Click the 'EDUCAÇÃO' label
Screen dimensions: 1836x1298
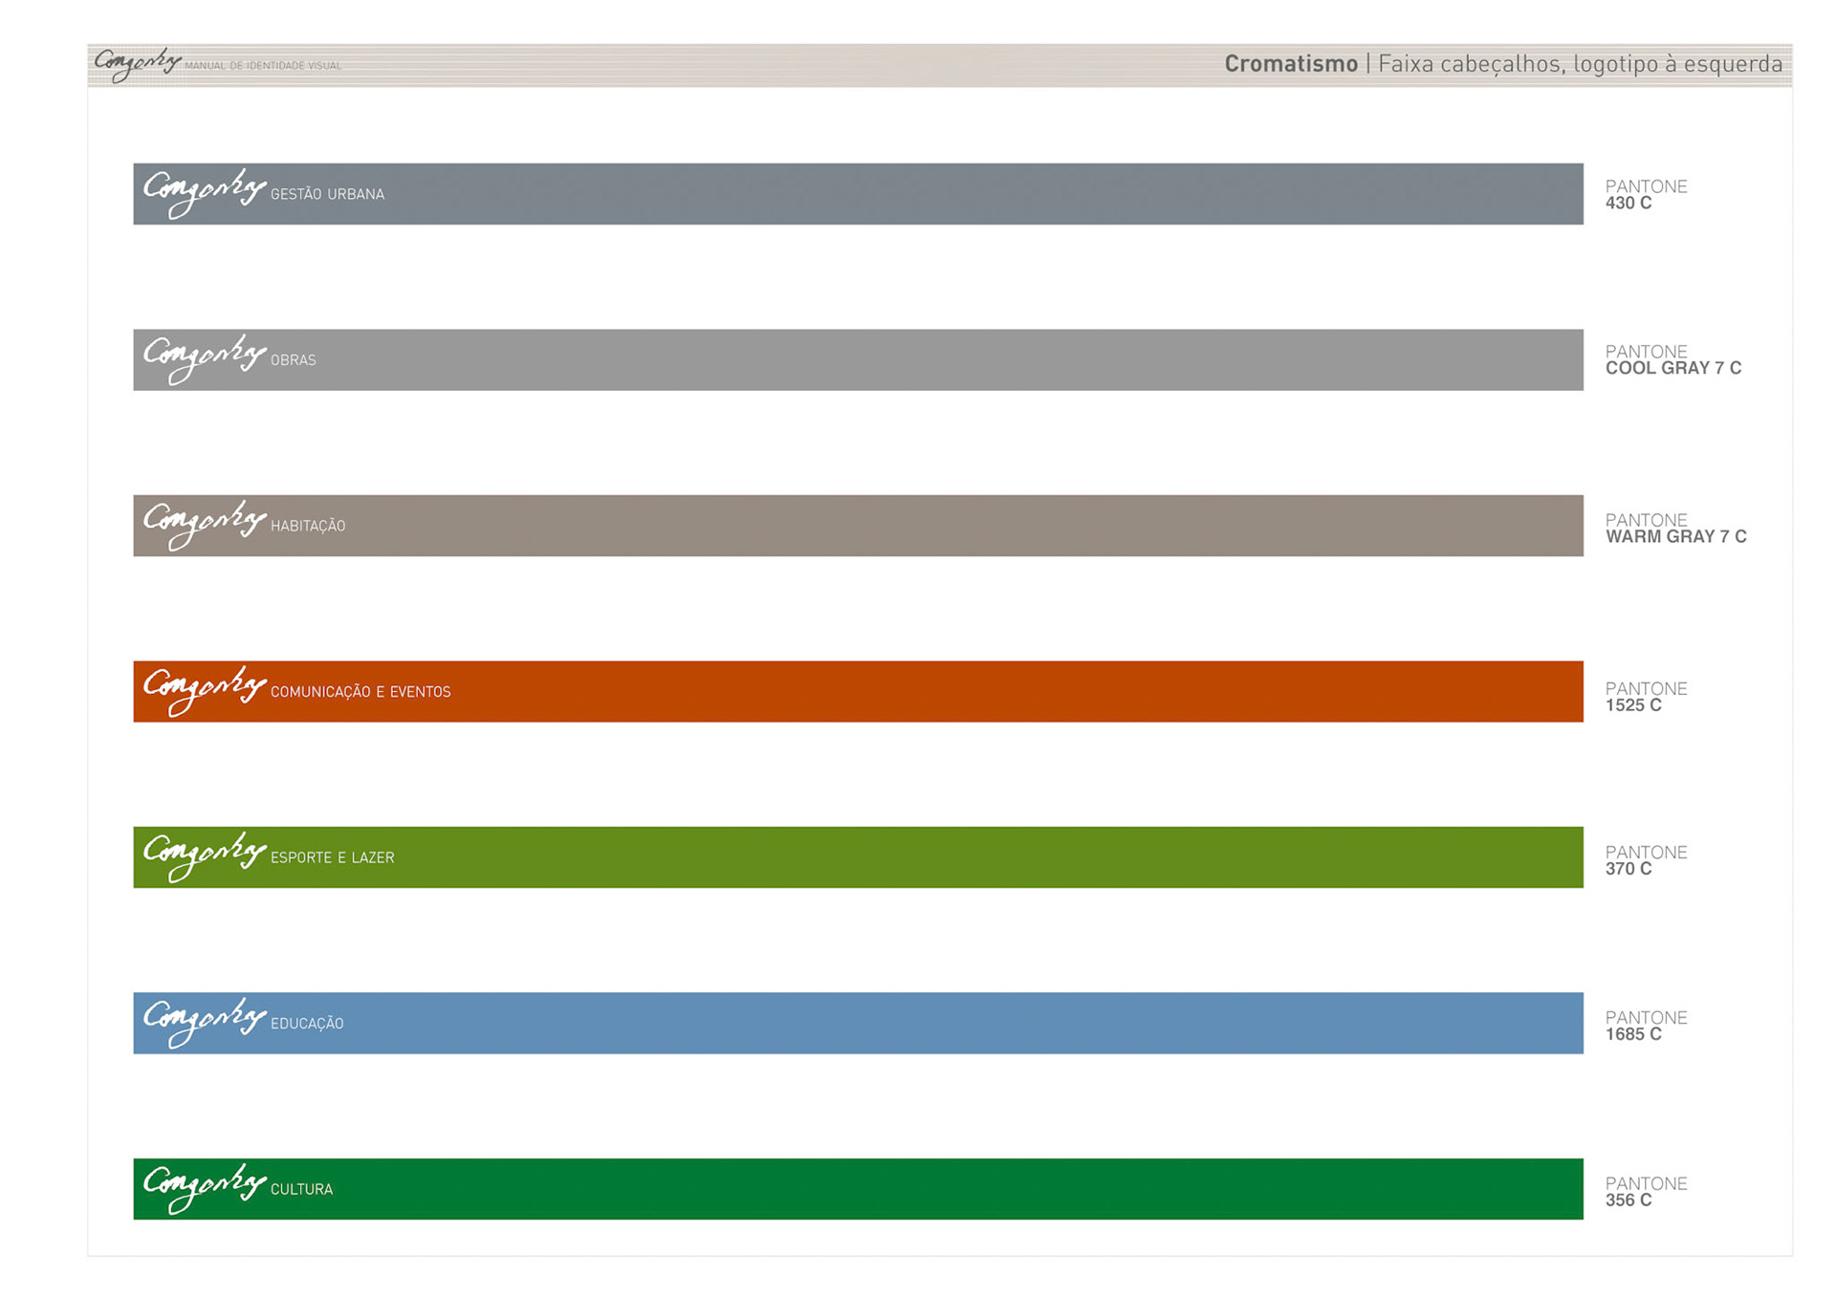tap(307, 1024)
